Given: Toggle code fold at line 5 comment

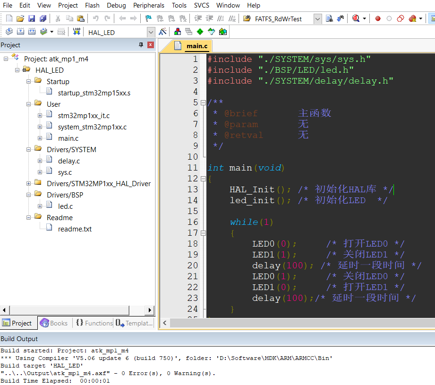Looking at the screenshot, I should (x=203, y=103).
